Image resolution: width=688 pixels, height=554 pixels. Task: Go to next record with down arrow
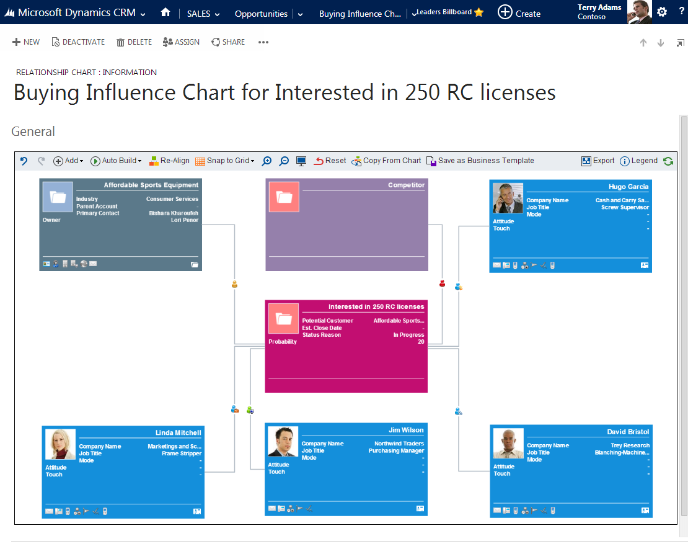click(x=661, y=43)
